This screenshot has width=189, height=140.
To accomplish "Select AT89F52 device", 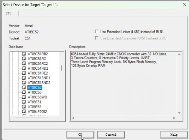I will (35, 107).
